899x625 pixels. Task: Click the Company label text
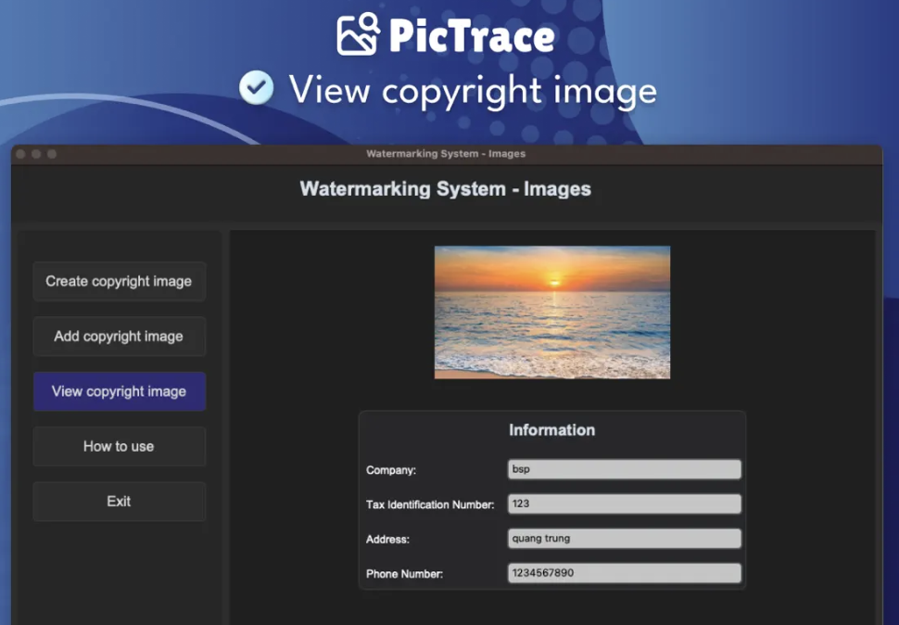point(391,471)
